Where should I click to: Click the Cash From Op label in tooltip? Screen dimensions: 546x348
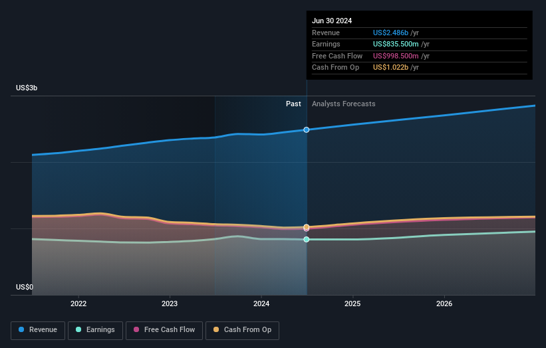(x=335, y=68)
